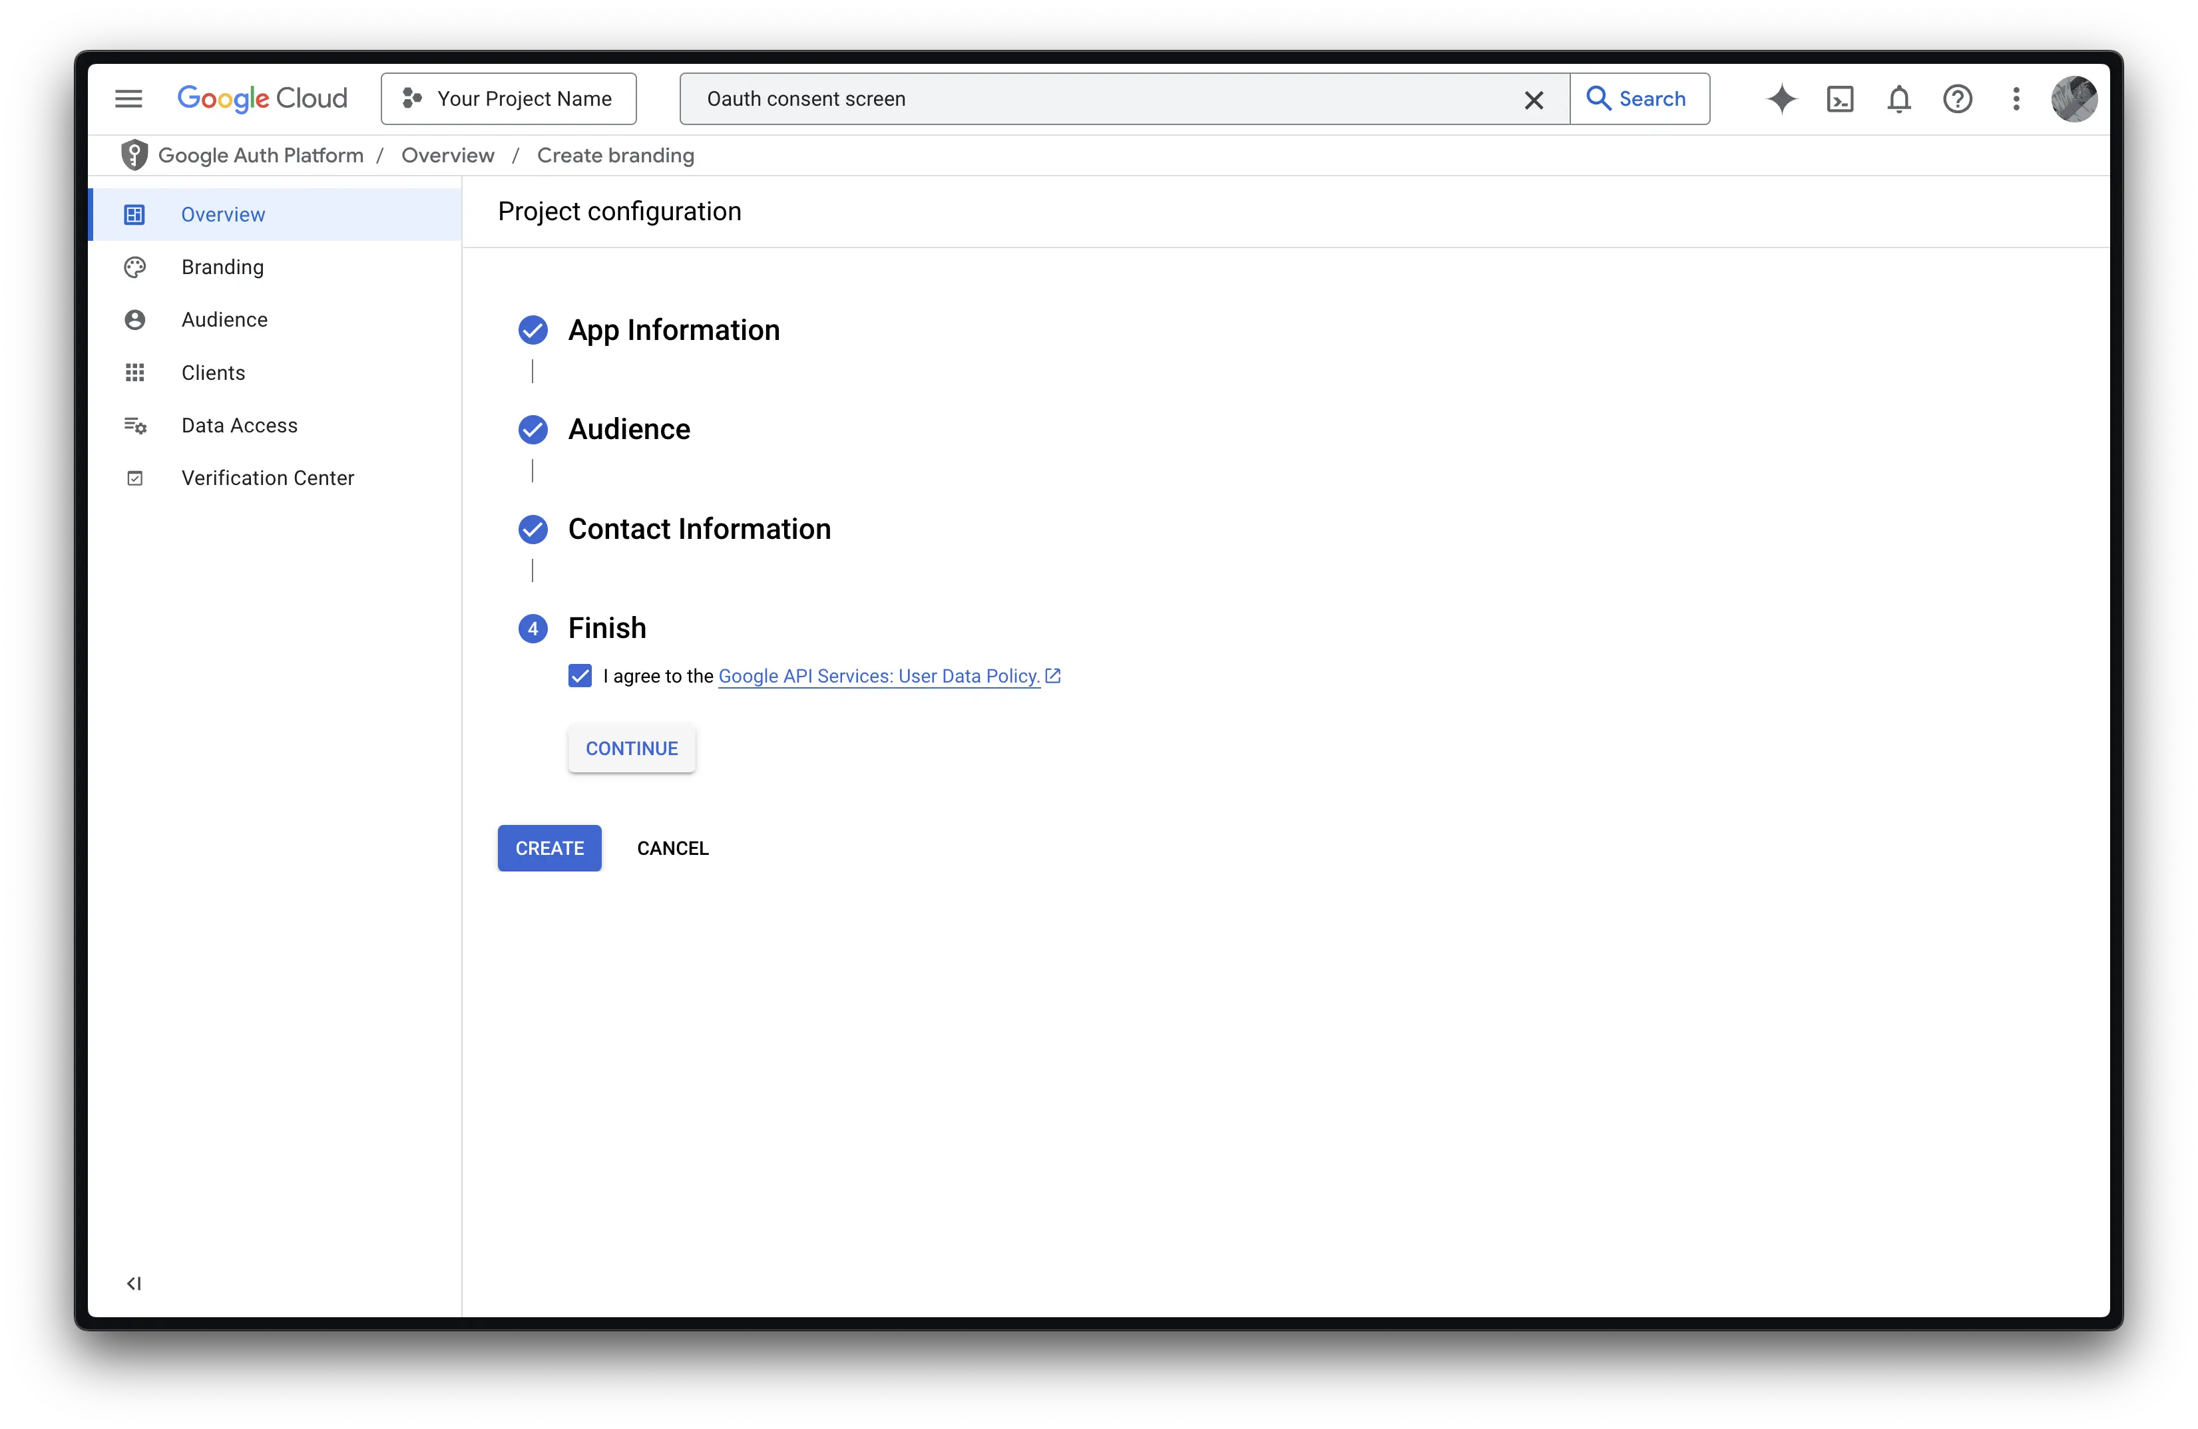
Task: Open Audience in the sidebar
Action: 275,319
